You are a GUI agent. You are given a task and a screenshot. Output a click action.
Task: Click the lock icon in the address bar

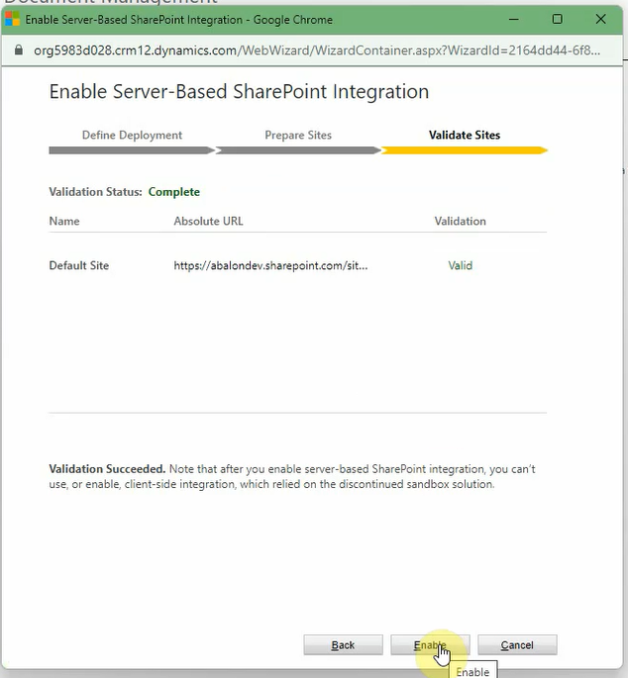18,50
